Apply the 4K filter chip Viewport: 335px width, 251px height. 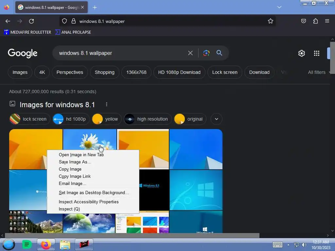pyautogui.click(x=42, y=72)
